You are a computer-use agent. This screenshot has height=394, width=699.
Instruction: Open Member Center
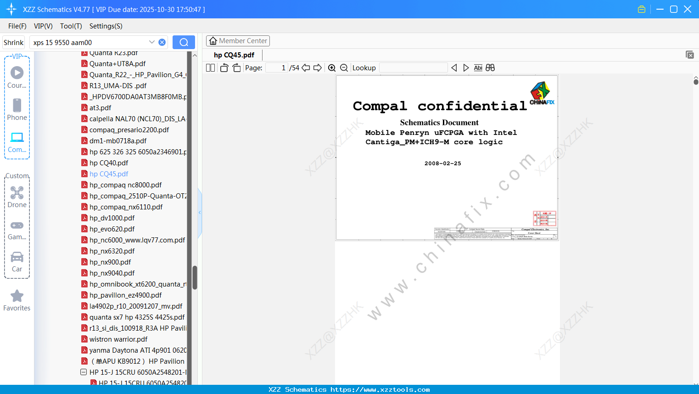coord(238,41)
